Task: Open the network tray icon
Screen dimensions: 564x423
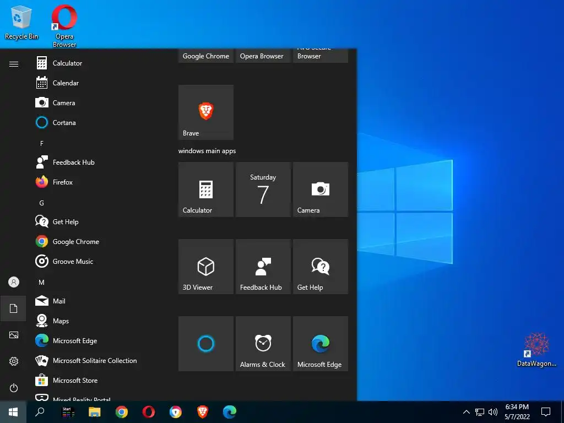Action: 480,412
